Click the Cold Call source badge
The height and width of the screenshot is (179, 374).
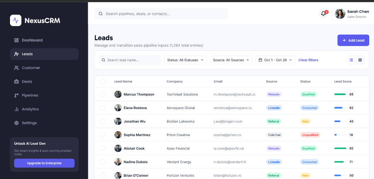274,135
